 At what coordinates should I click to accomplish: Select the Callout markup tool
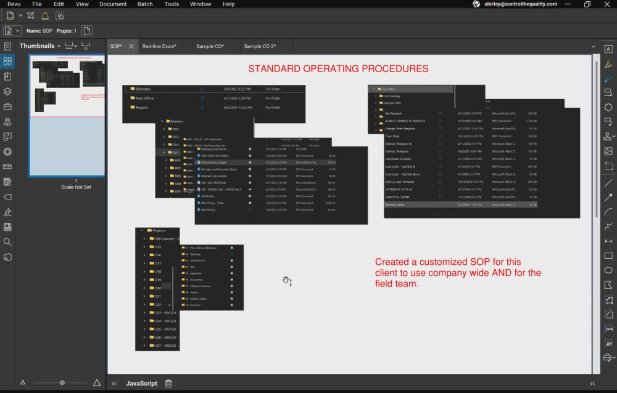608,122
